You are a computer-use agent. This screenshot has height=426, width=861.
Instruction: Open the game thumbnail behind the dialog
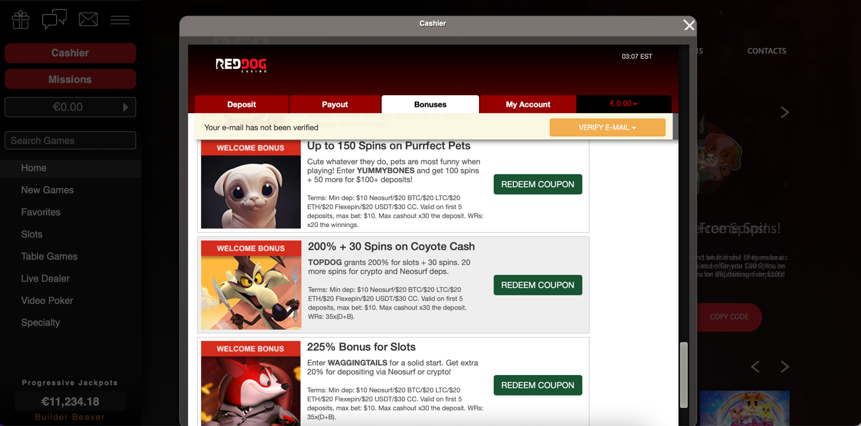745,408
